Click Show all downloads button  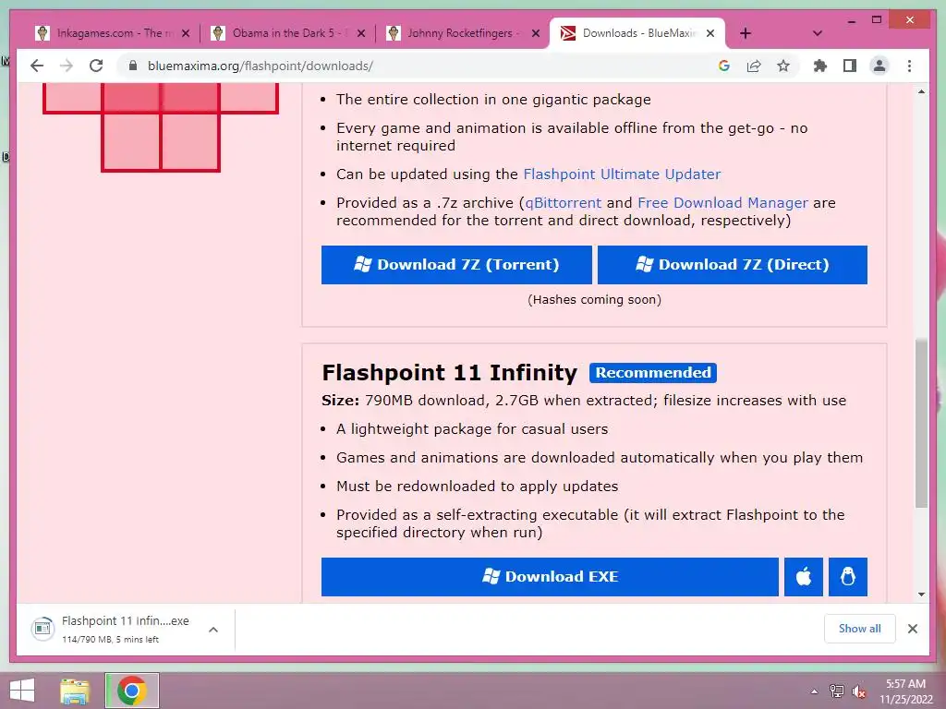[860, 629]
